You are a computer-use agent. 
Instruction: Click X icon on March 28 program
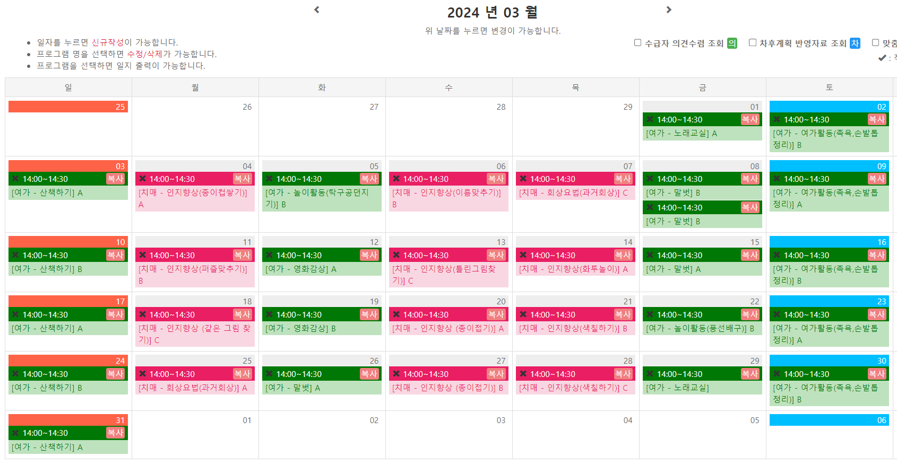coord(523,374)
